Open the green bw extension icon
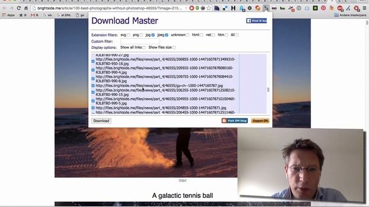 point(283,8)
